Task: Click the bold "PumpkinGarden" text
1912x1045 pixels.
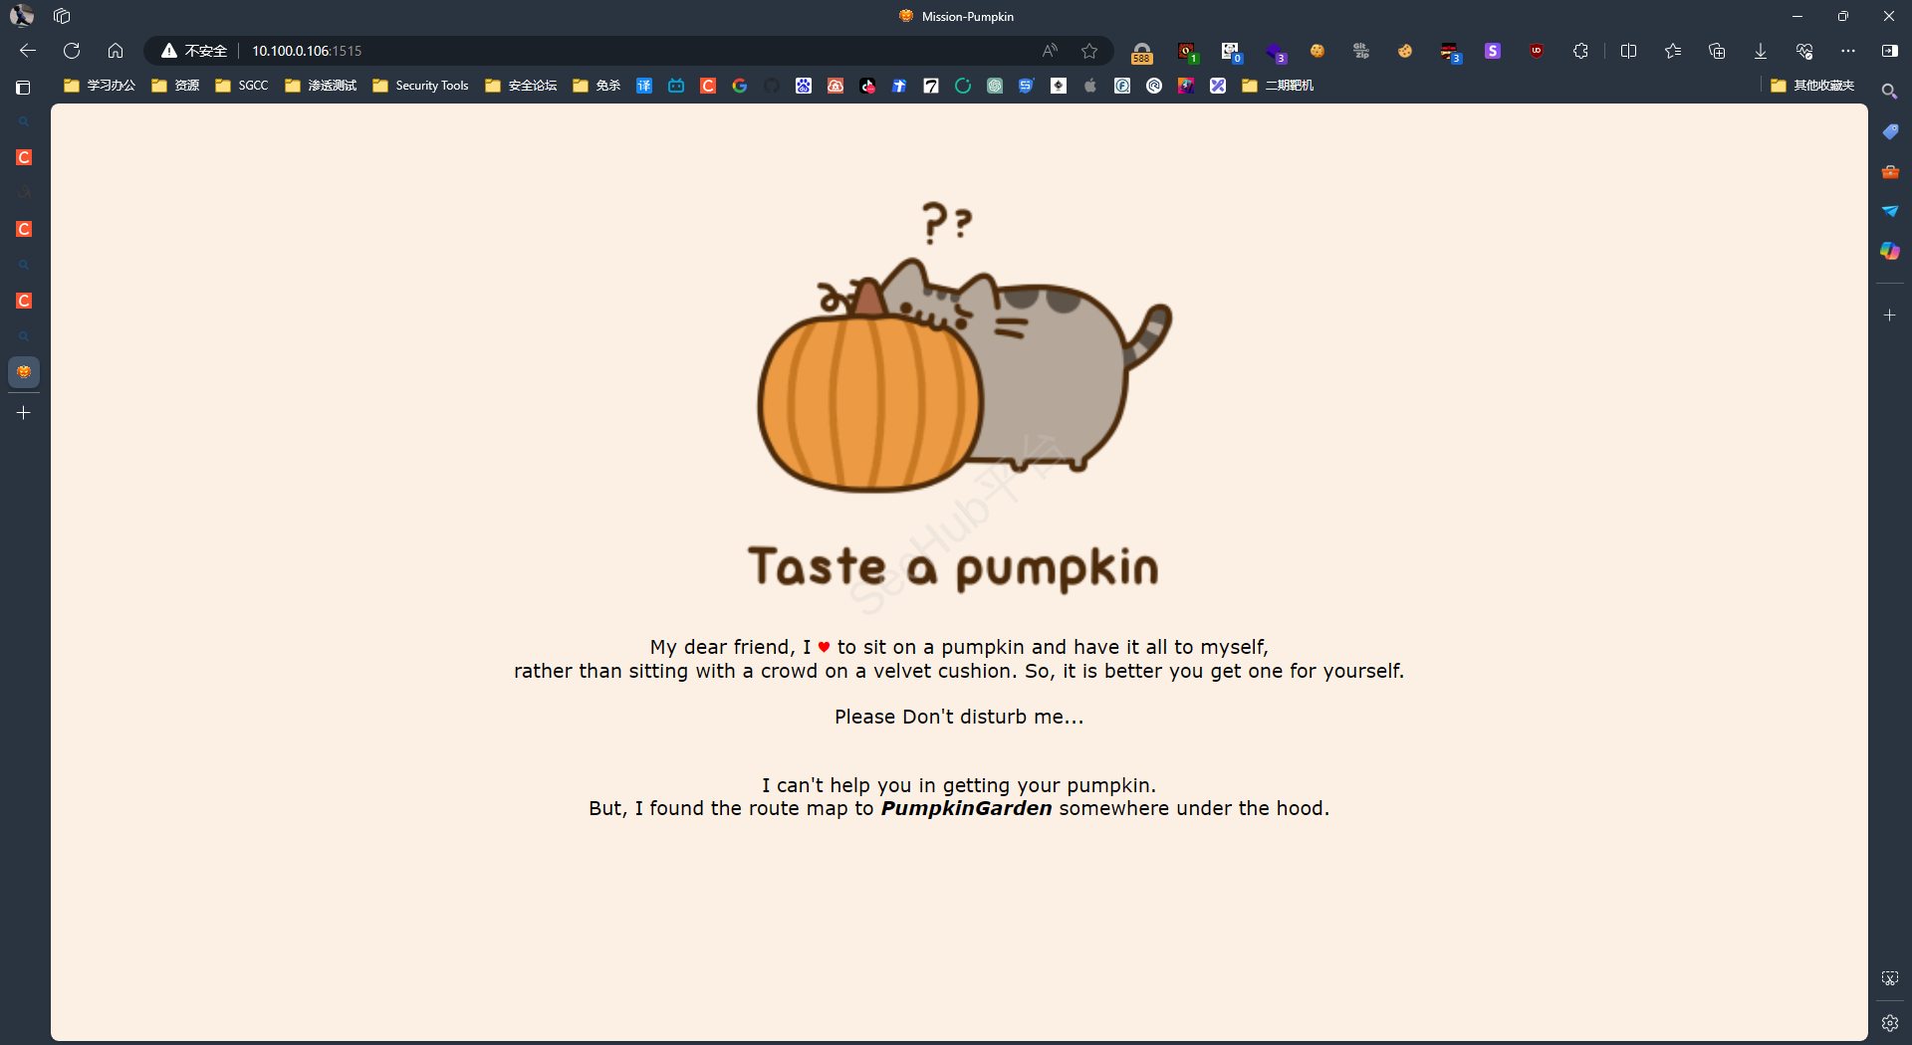Action: [966, 808]
